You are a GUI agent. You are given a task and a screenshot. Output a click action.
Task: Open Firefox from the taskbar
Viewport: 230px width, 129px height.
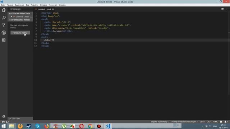click(x=46, y=126)
